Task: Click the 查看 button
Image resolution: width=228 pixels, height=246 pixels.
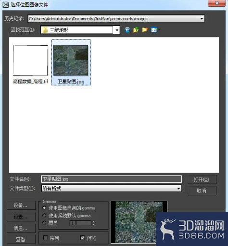Action: click(21, 239)
